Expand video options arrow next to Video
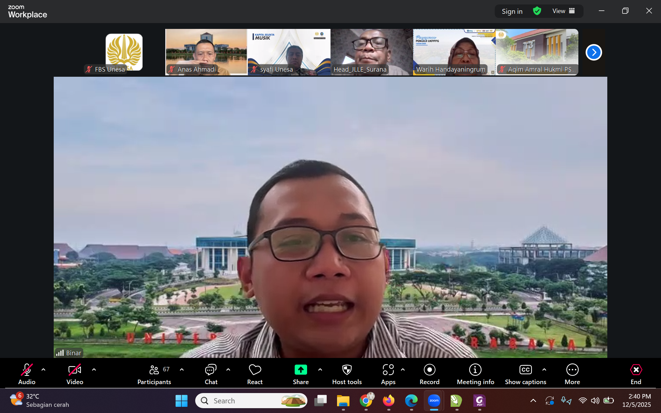 (x=94, y=370)
